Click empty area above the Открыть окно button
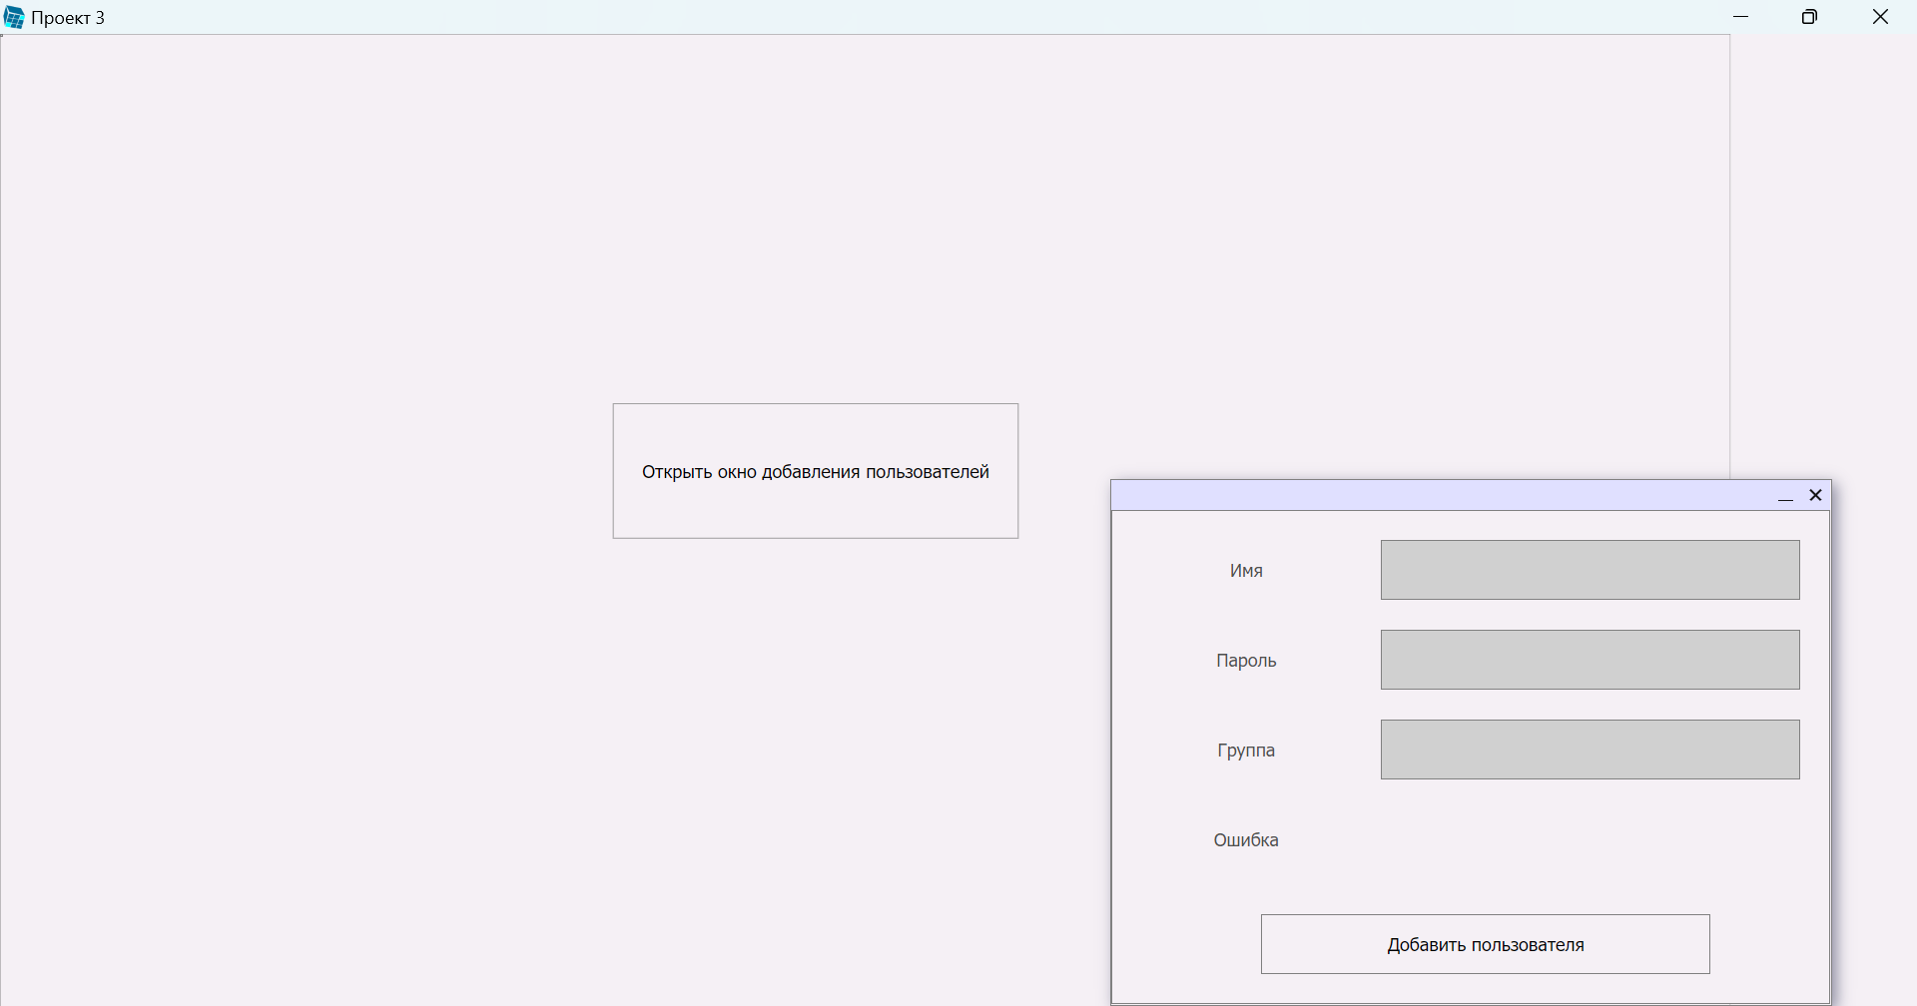The width and height of the screenshot is (1917, 1006). [x=815, y=250]
